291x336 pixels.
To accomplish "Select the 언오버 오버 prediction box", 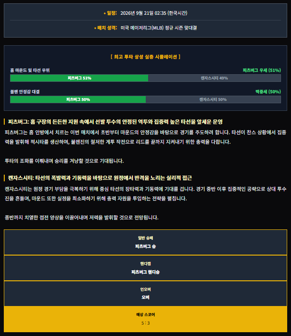I will (x=145, y=294).
